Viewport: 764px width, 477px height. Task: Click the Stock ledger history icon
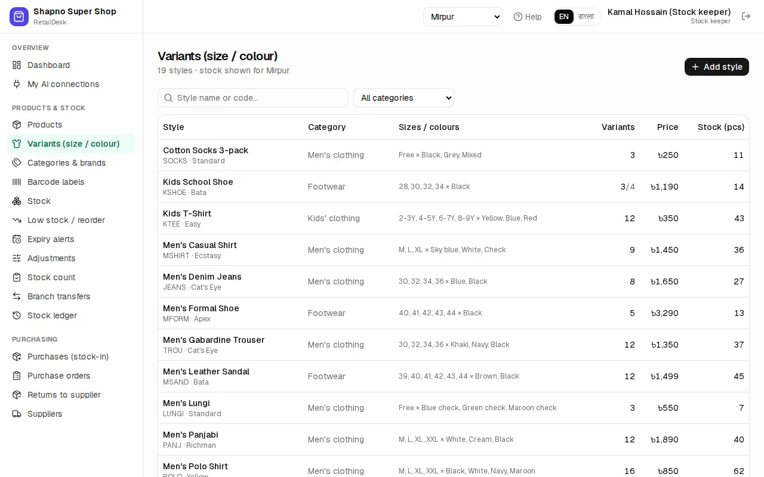pyautogui.click(x=17, y=315)
